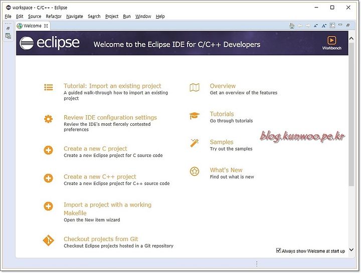Viewport: 361px width, 273px height.
Task: Open the Tutorials link
Action: click(x=222, y=114)
